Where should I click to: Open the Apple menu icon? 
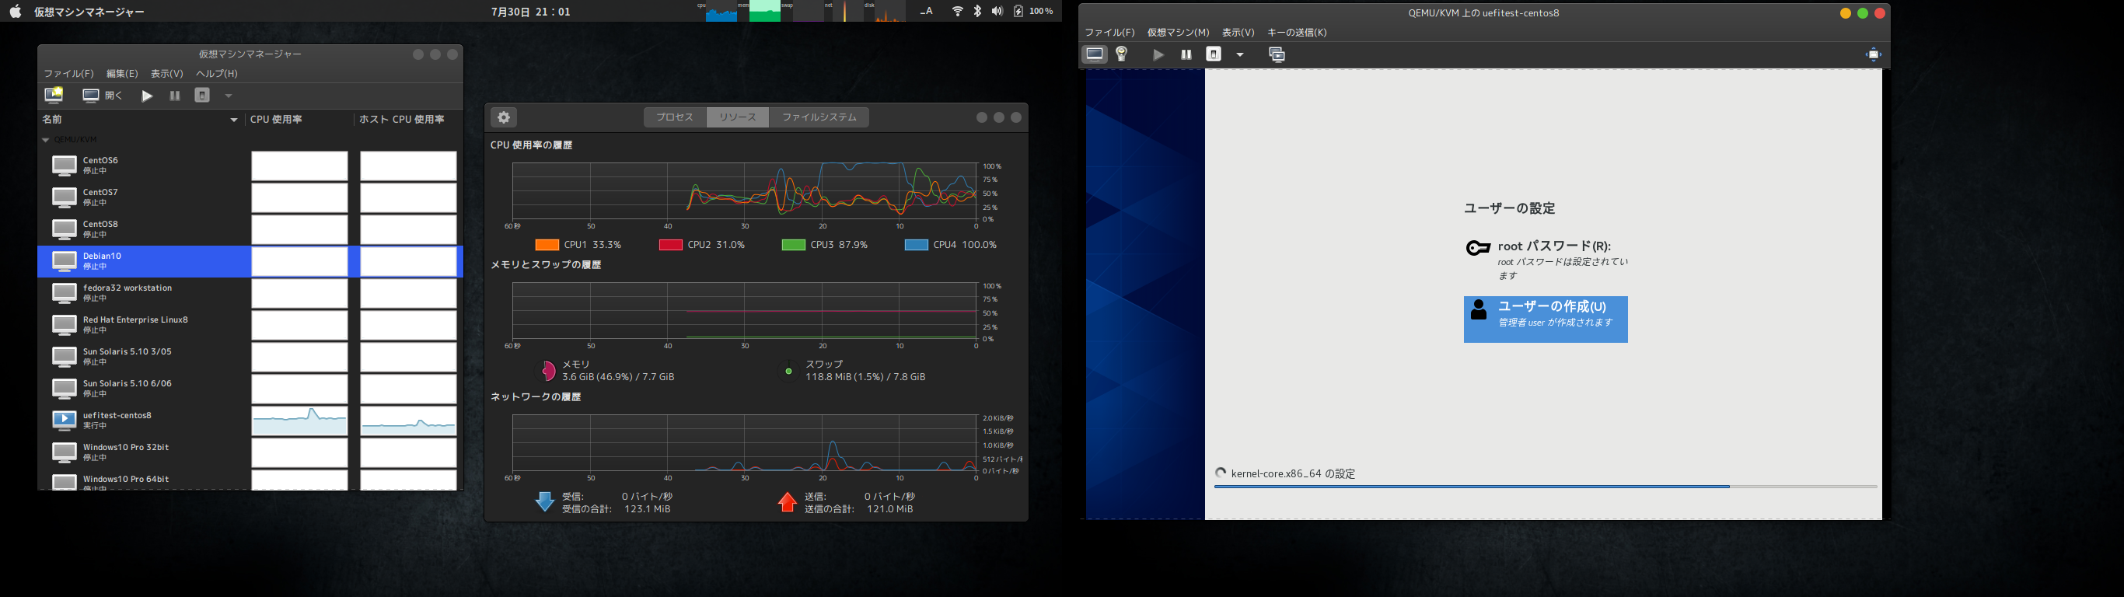(15, 12)
